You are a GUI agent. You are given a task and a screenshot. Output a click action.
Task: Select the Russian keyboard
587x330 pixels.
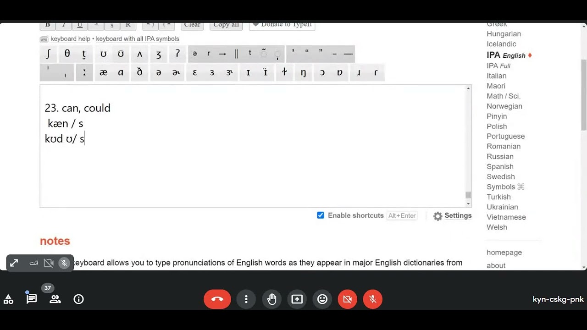(500, 157)
